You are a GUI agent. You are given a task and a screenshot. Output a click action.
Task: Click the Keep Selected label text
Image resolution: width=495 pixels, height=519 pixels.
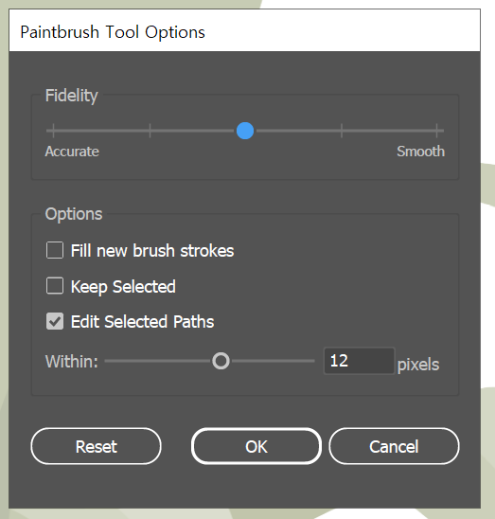coord(123,287)
